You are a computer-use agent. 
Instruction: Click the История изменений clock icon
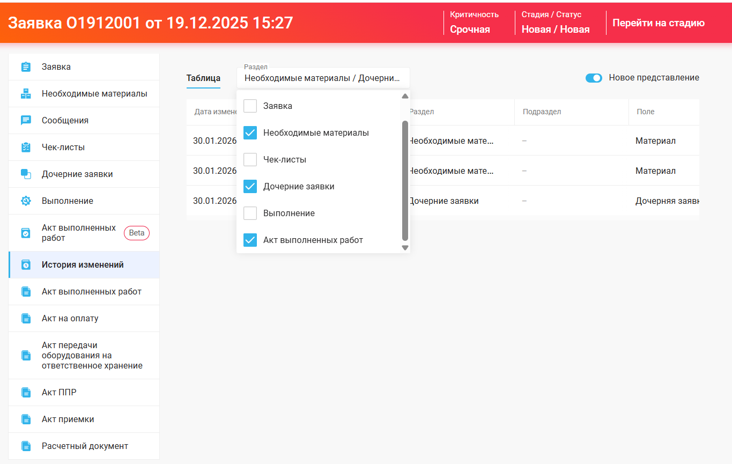[26, 265]
